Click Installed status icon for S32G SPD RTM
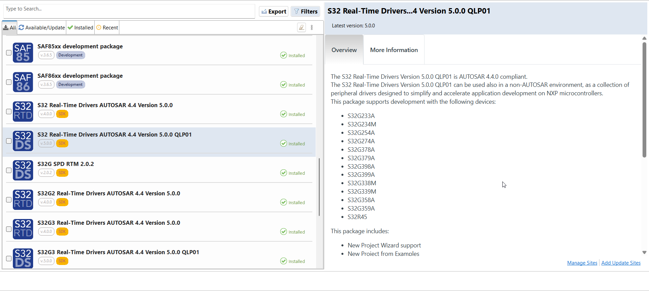The image size is (649, 291). tap(284, 173)
